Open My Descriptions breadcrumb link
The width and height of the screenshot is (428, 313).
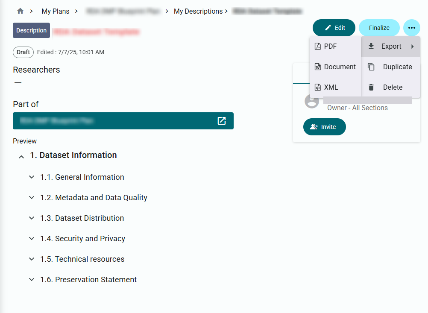coord(198,11)
